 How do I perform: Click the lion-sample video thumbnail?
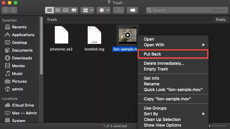(128, 35)
